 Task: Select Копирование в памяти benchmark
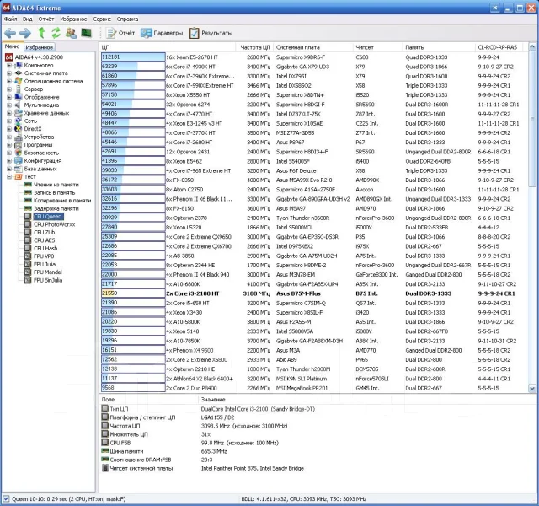[62, 201]
